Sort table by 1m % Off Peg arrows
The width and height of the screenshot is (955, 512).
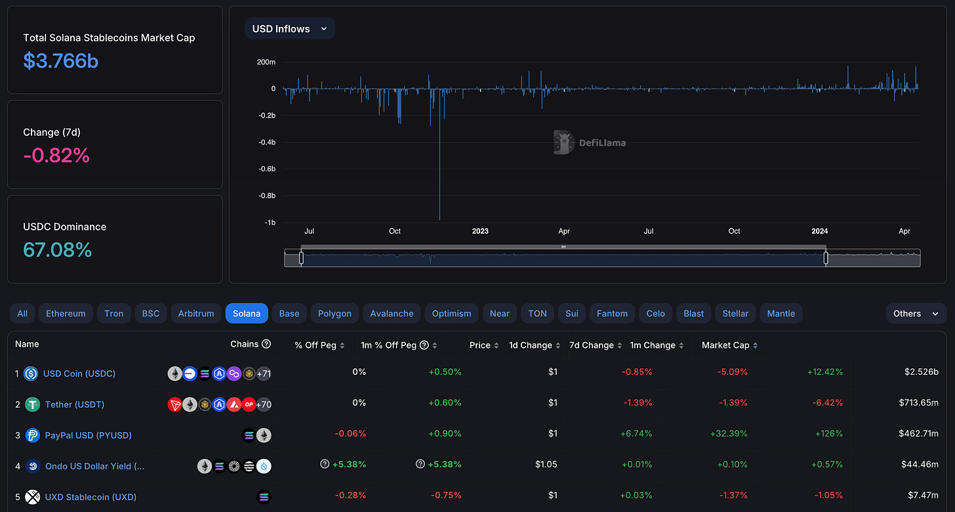click(434, 345)
